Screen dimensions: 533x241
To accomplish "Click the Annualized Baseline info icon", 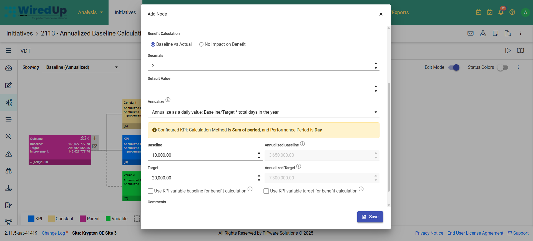I will pos(303,144).
